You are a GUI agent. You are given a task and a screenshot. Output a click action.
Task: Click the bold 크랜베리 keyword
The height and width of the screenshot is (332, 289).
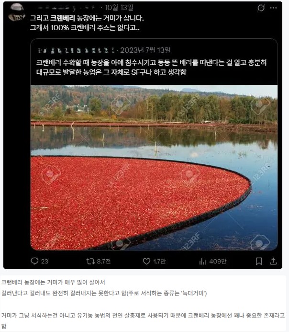(63, 18)
